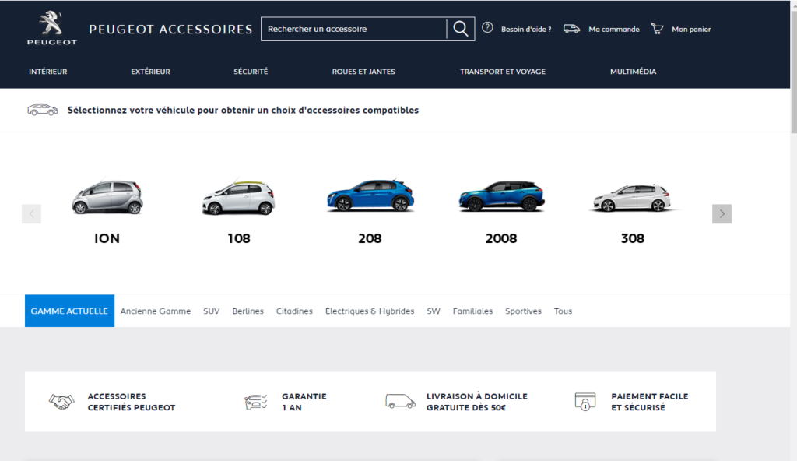
Task: Open Besoin d'aide ? link
Action: (526, 30)
